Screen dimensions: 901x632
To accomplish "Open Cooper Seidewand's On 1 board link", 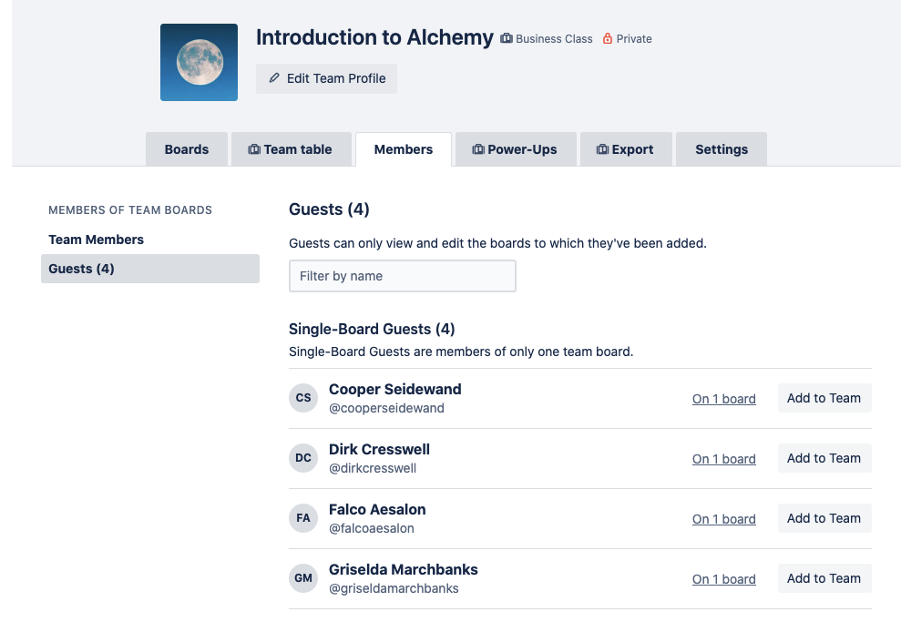I will (723, 399).
